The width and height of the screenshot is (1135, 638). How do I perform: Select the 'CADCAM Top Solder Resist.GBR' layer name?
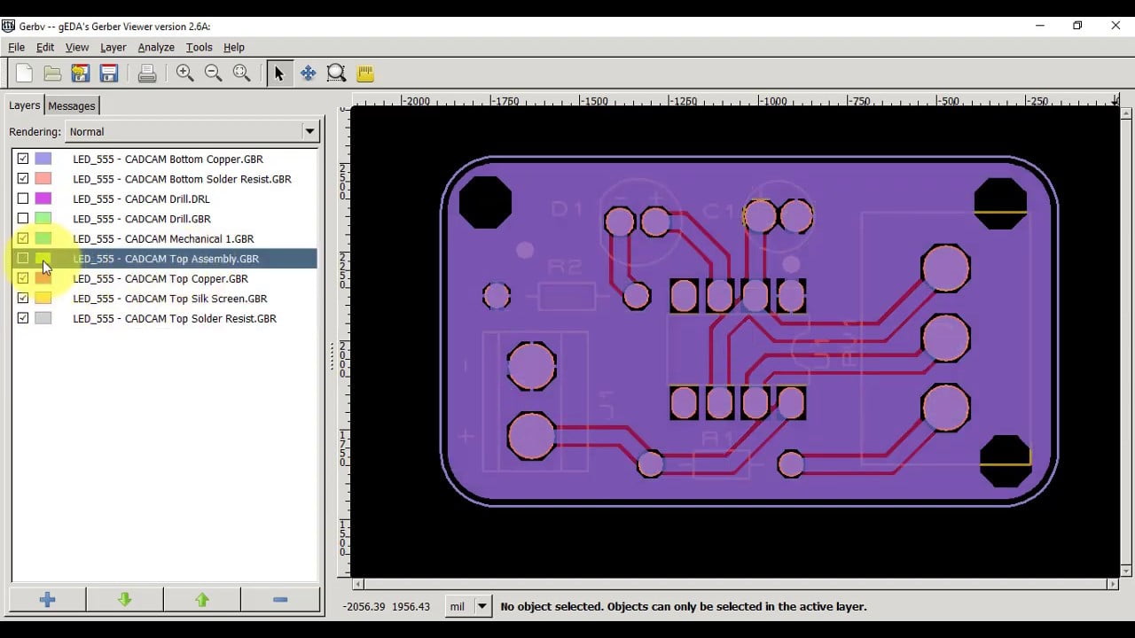point(175,319)
